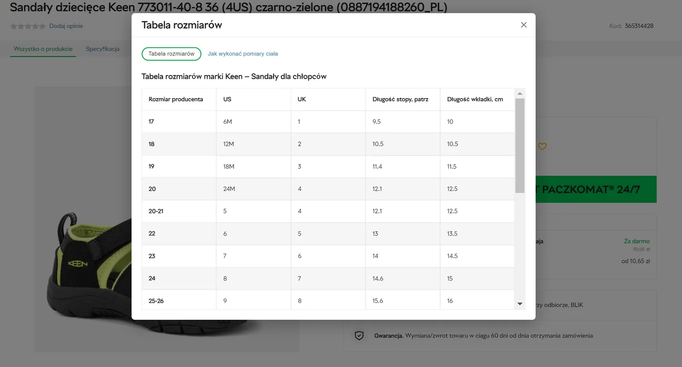
Task: Click the Długość wkładki, cm column header
Action: point(475,99)
